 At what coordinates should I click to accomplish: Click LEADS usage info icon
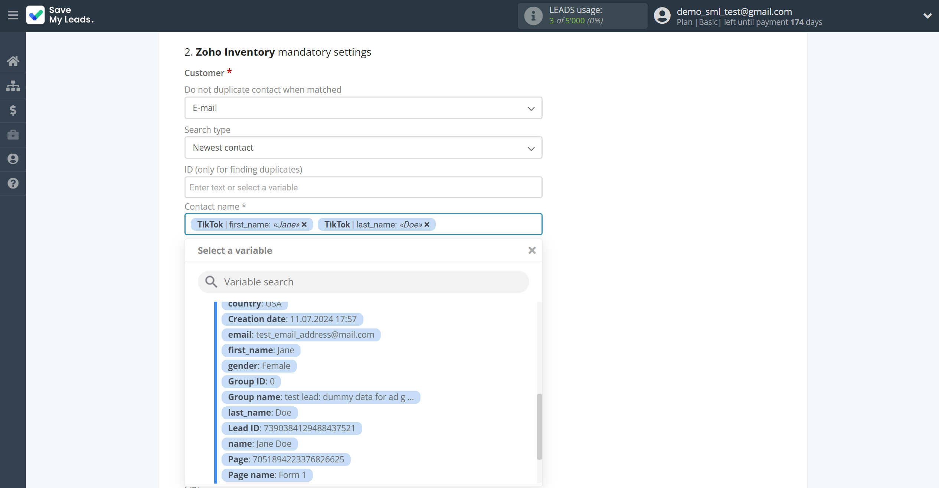click(533, 16)
